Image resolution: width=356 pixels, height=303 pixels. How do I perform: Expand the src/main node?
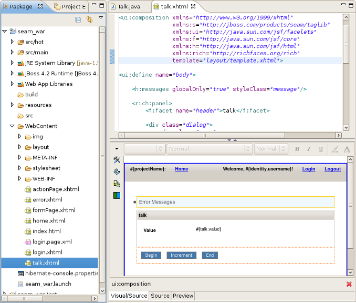tap(12, 52)
